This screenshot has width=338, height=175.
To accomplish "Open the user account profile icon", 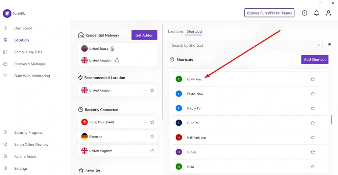I will tap(328, 13).
